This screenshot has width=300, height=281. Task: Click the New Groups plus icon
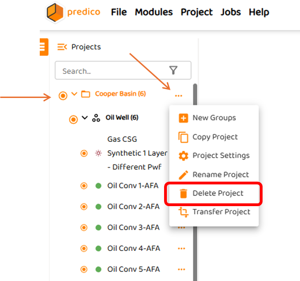pyautogui.click(x=184, y=118)
